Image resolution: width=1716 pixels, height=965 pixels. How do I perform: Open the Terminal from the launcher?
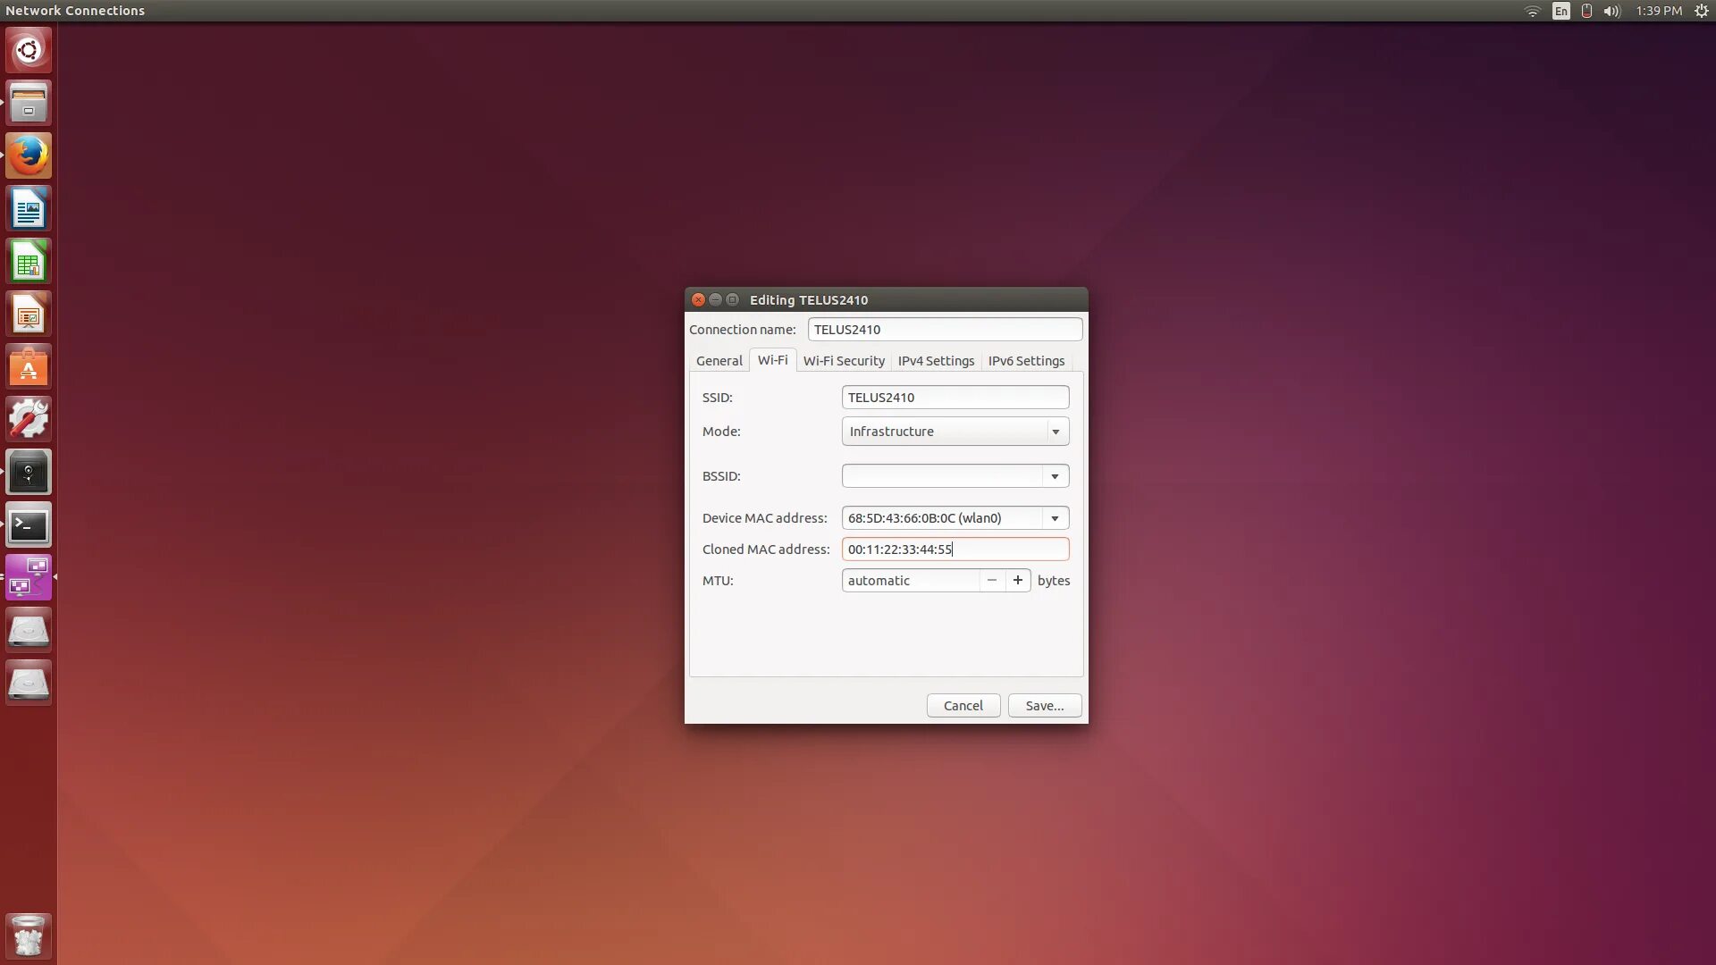29,525
